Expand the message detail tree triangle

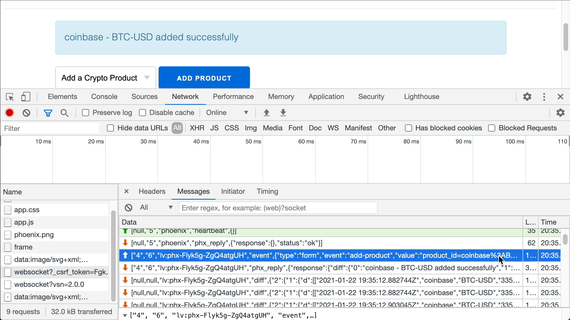point(125,316)
